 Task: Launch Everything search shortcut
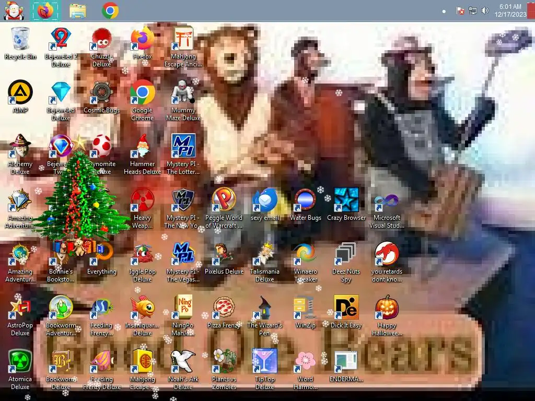[102, 258]
